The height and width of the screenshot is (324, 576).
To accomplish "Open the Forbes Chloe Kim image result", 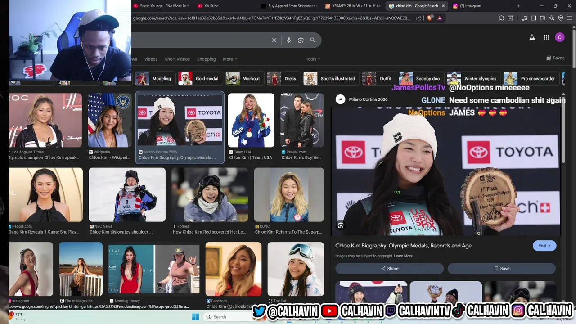I will 210,201.
